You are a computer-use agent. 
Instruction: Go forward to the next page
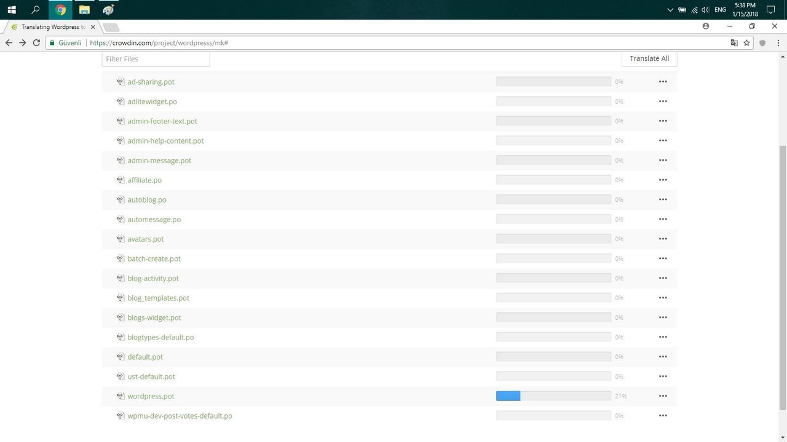click(x=23, y=43)
